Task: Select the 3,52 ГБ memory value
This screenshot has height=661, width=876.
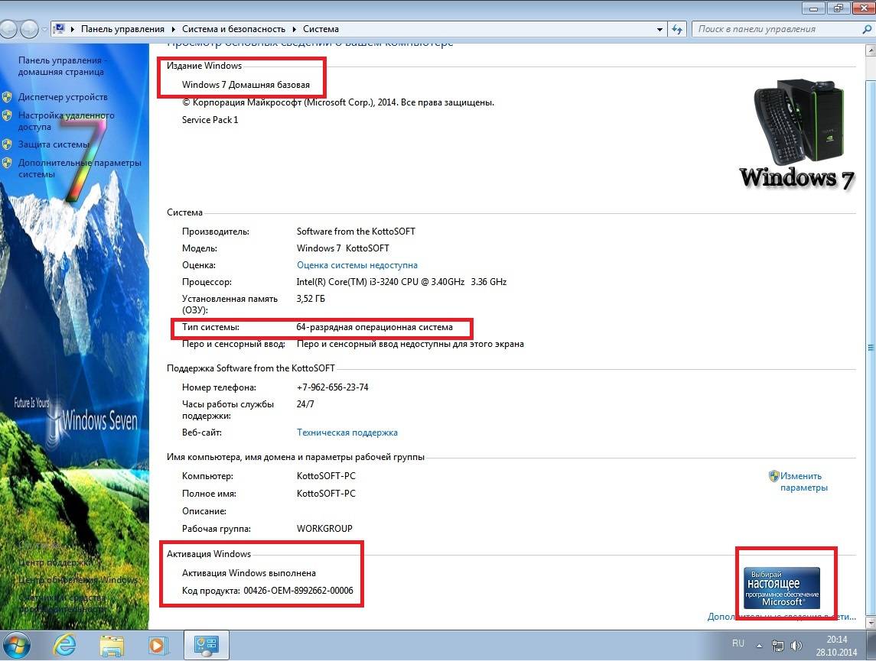Action: tap(311, 299)
